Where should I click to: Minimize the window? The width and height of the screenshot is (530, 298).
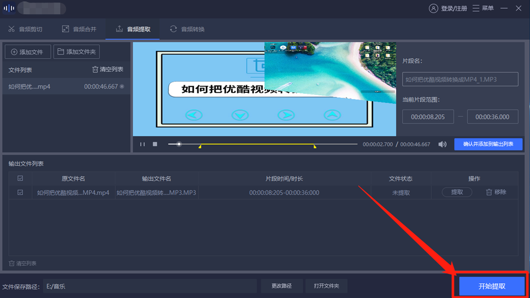point(504,8)
